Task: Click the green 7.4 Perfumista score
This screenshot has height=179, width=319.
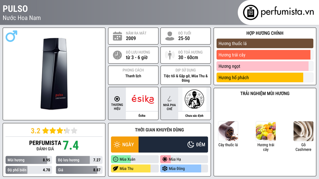Action: 71,145
